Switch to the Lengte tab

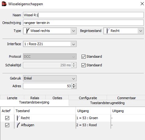pyautogui.click(x=12, y=97)
